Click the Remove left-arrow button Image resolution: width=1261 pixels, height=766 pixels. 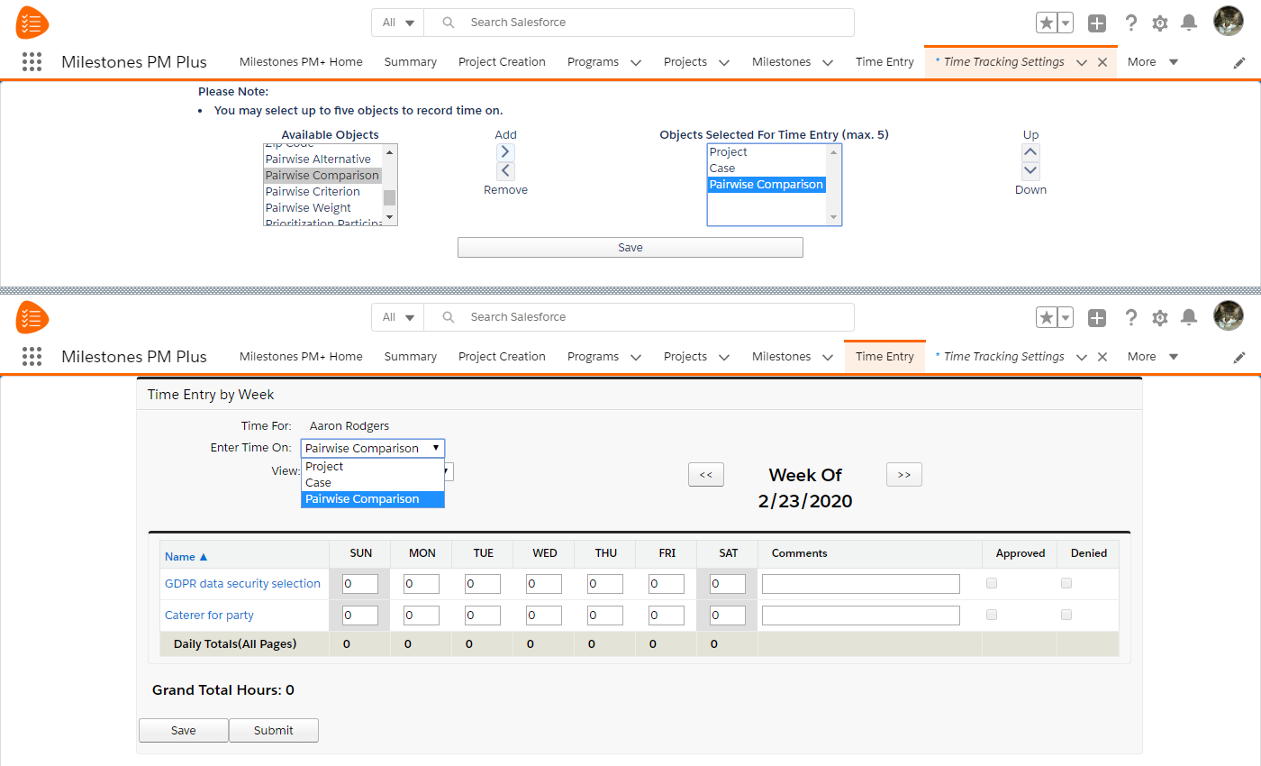[x=505, y=171]
